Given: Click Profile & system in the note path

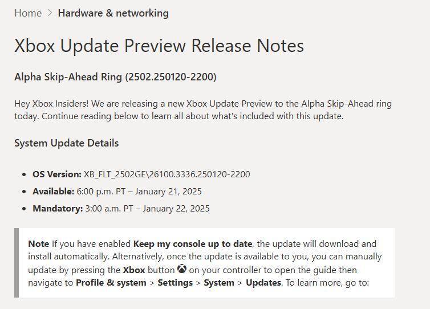Looking at the screenshot, I should 111,283.
